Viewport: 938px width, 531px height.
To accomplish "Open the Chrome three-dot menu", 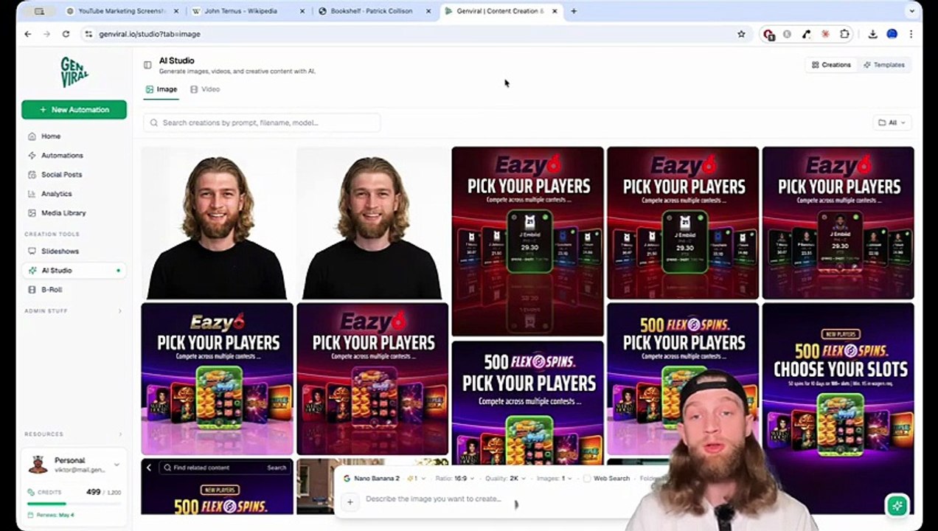I will [x=911, y=34].
